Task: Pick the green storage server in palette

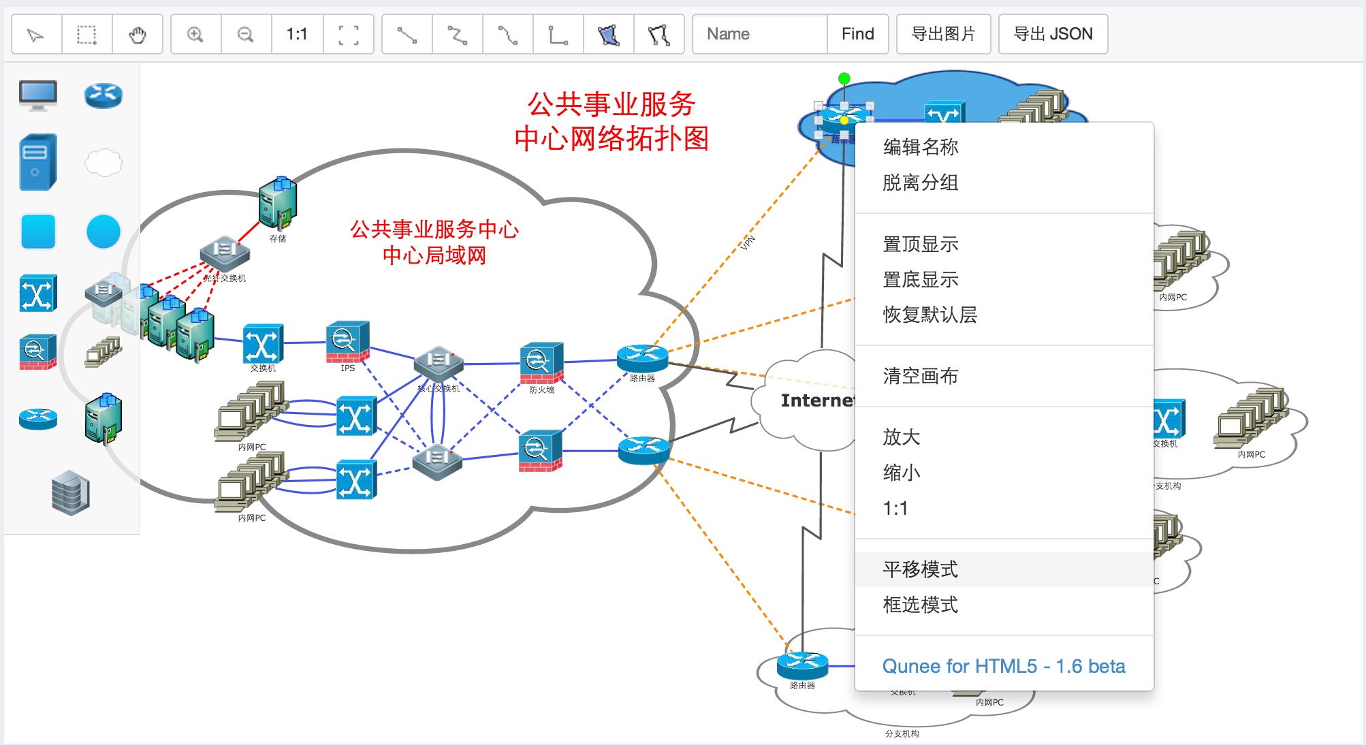Action: tap(104, 418)
